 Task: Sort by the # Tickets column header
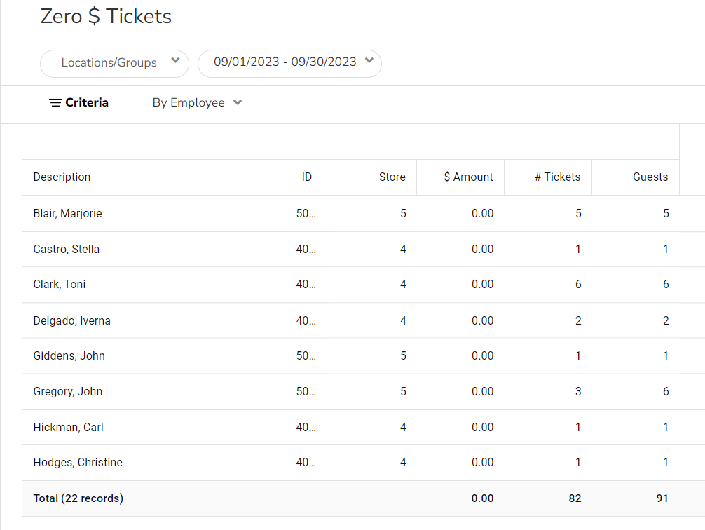[x=557, y=177]
